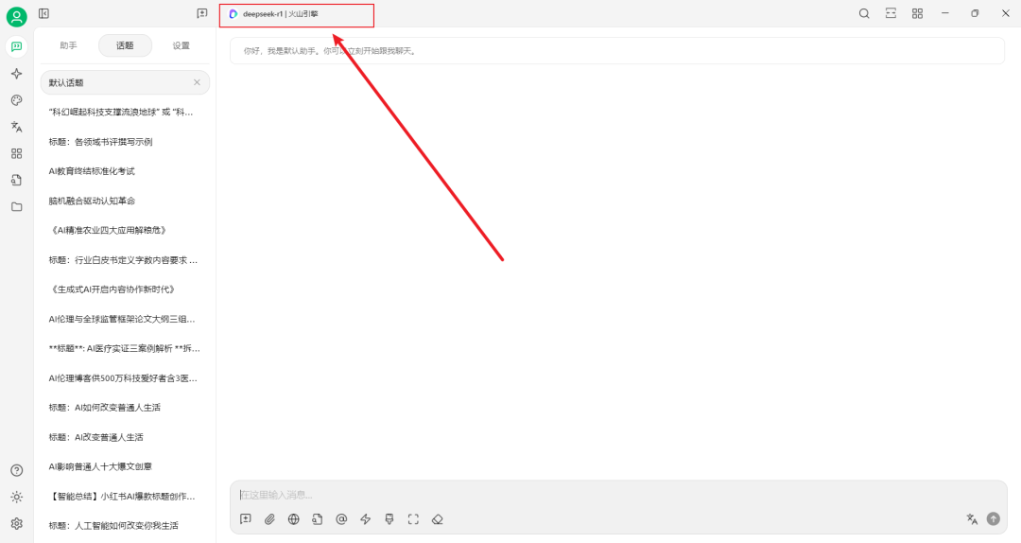Remove 默认话题 with its X button
The height and width of the screenshot is (543, 1021).
[x=197, y=83]
